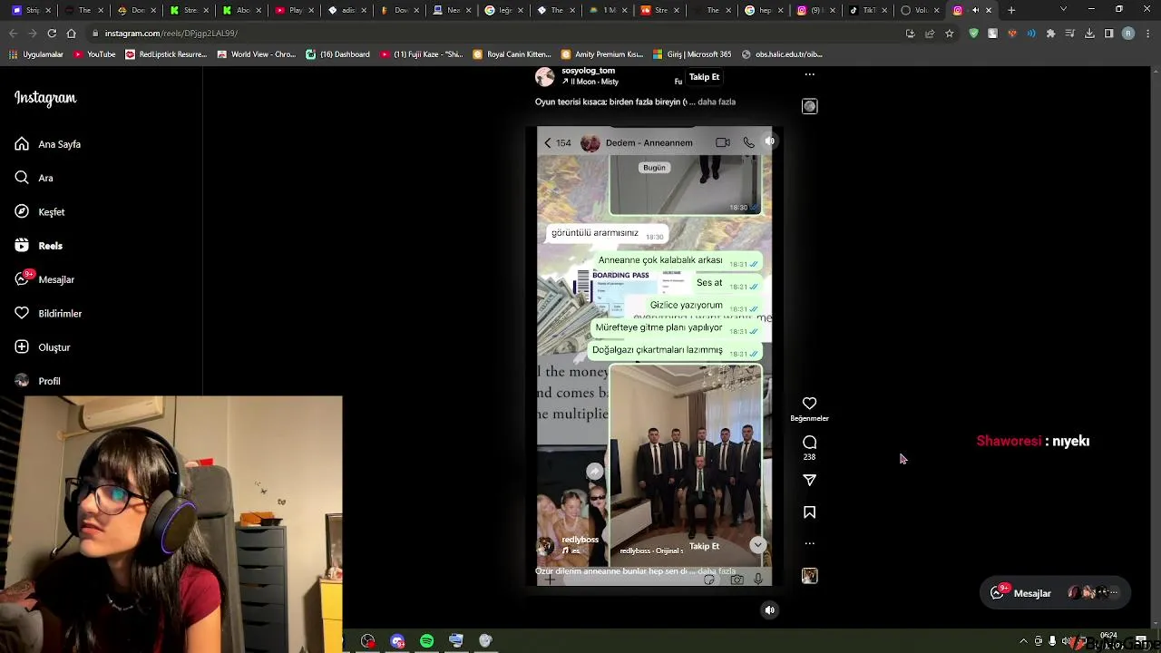Follow redlyboss with Takip Et
1161x653 pixels.
704,546
